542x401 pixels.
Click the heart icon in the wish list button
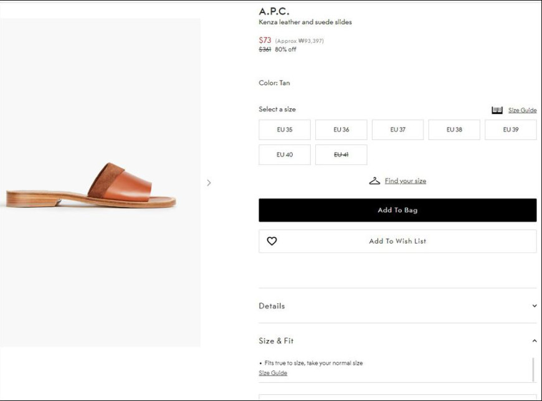point(272,241)
